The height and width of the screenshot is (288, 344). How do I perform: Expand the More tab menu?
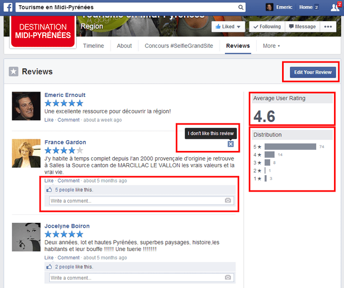point(271,46)
